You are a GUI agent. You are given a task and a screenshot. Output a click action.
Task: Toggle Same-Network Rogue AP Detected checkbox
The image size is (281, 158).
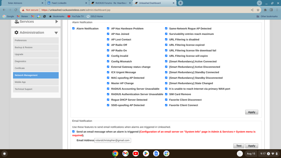click(166, 28)
